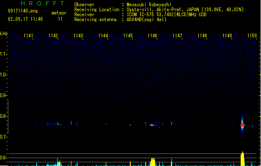
Task: Click the 1142 time axis label
Action: tap(53, 36)
